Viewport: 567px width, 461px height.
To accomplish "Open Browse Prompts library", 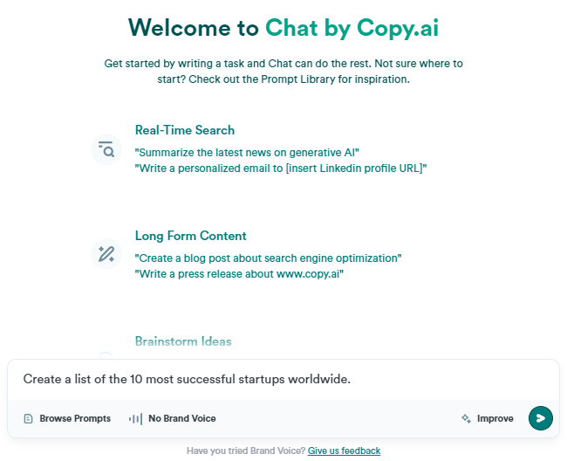I will pos(67,419).
